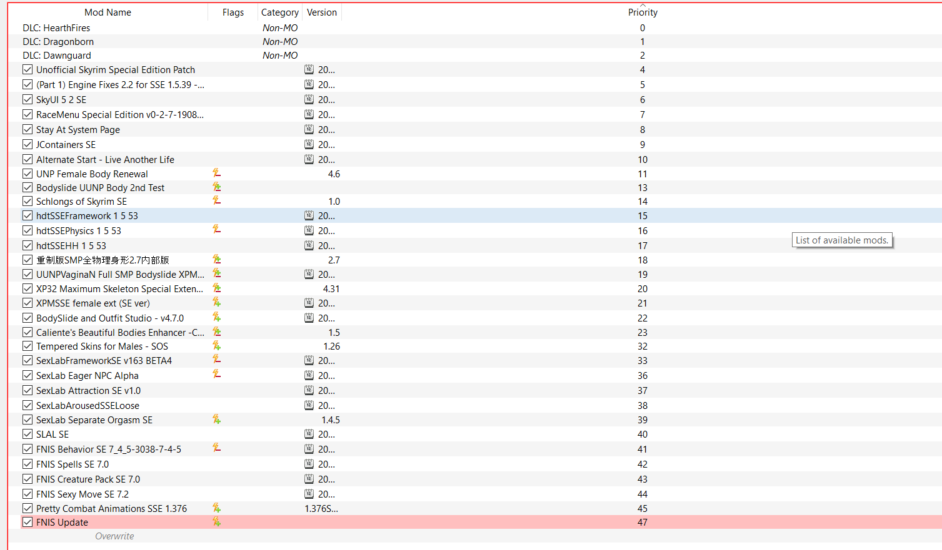Sort the list by the Mod Name column

[108, 12]
